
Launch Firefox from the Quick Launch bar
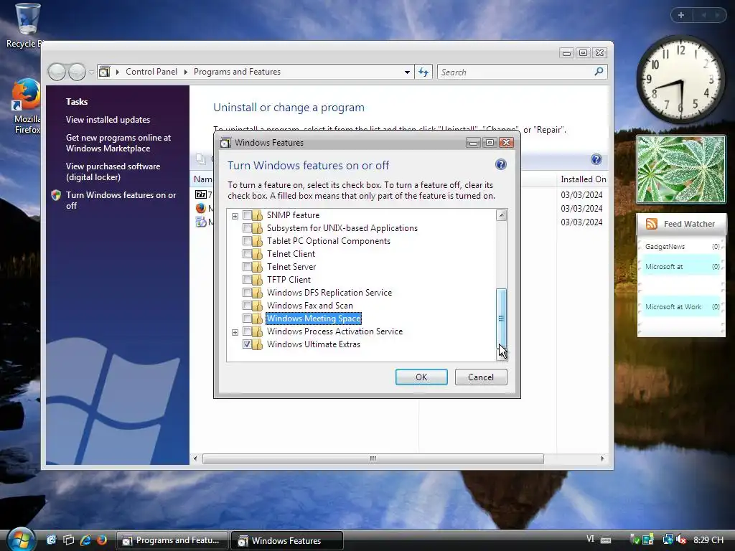(102, 540)
